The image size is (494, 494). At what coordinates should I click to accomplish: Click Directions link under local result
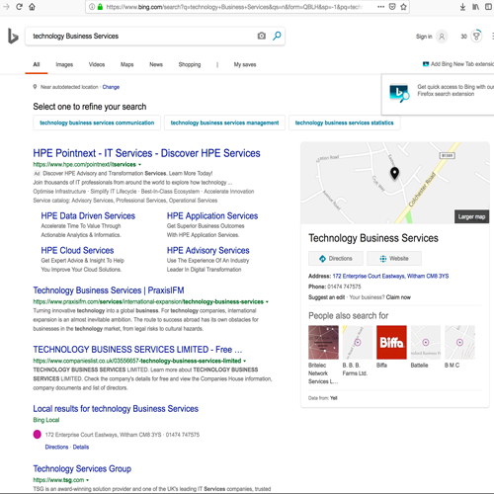pos(56,447)
